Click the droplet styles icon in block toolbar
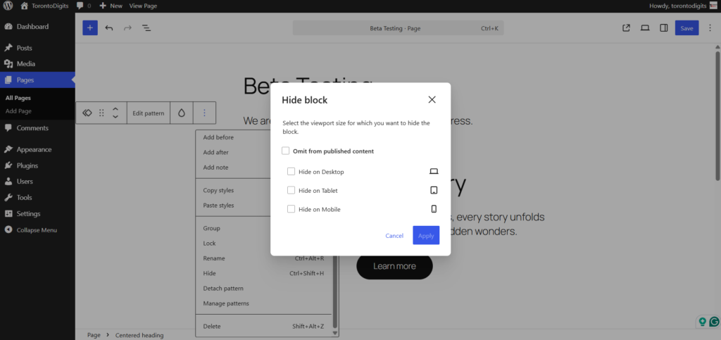Image resolution: width=721 pixels, height=340 pixels. click(181, 113)
